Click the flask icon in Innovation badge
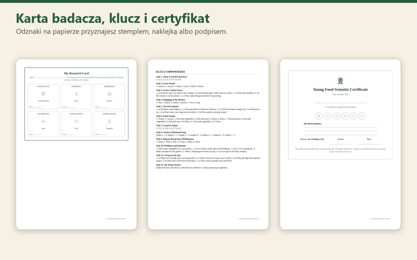This screenshot has width=417, height=260. (x=109, y=121)
